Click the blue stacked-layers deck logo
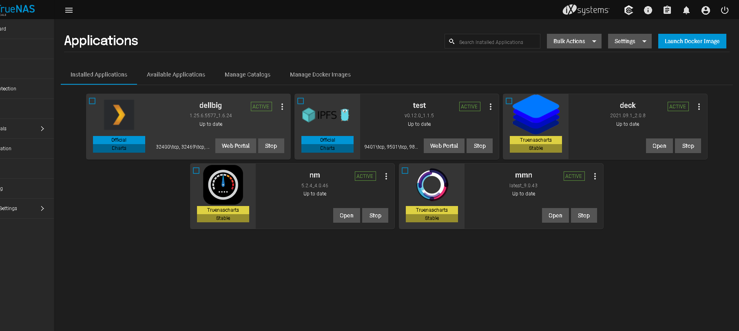 click(536, 114)
